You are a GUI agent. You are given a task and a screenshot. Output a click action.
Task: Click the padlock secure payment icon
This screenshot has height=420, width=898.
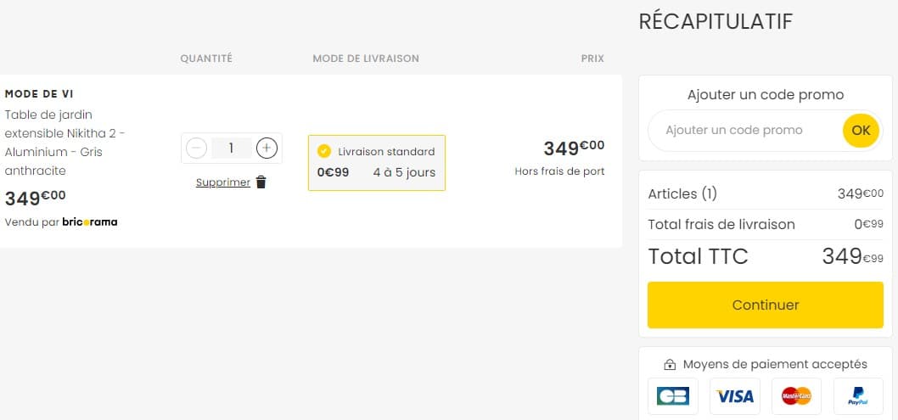[x=670, y=365]
